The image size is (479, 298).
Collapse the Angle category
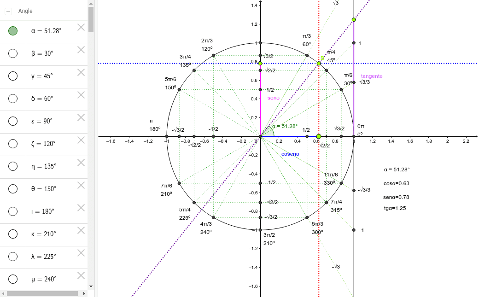(8, 12)
